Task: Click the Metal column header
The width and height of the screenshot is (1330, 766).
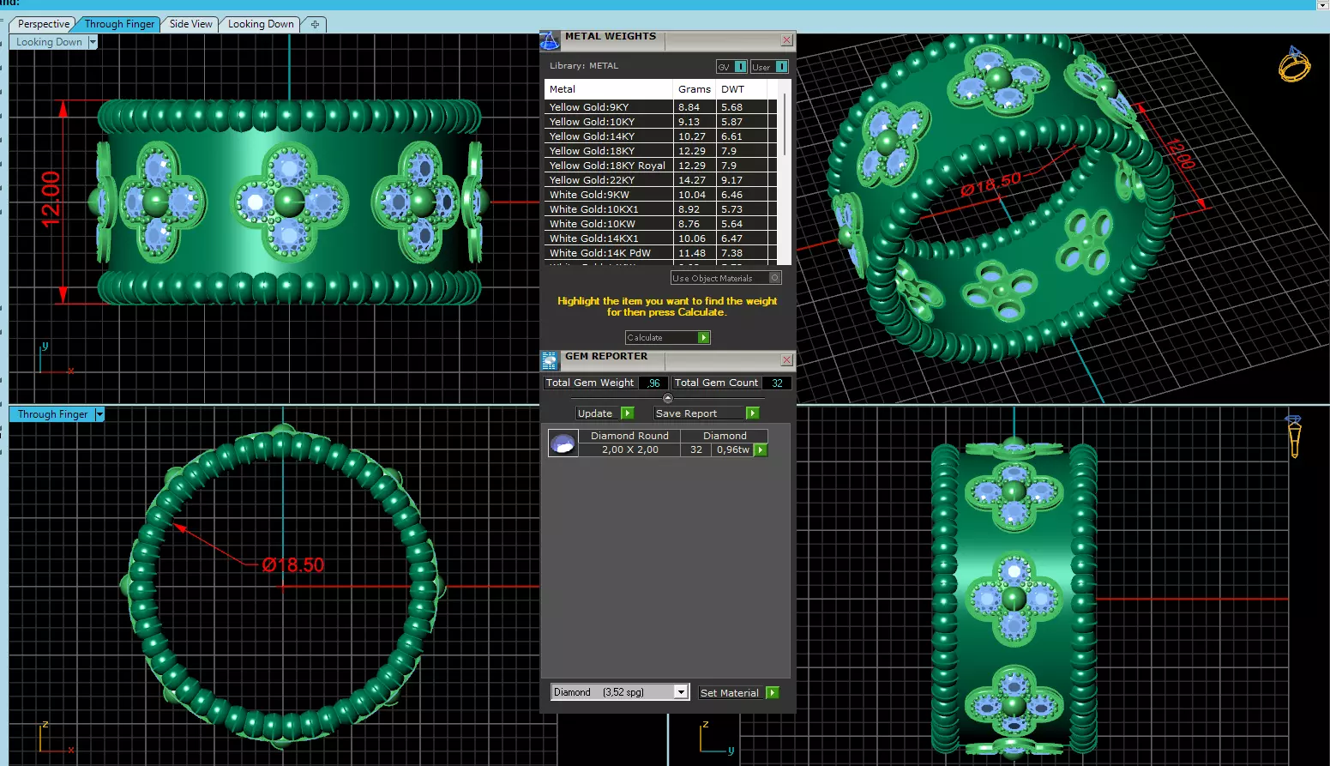Action: pyautogui.click(x=608, y=89)
